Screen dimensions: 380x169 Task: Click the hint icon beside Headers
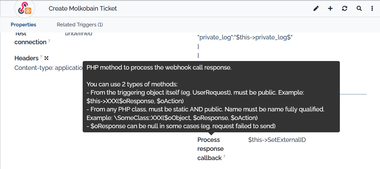pos(41,57)
